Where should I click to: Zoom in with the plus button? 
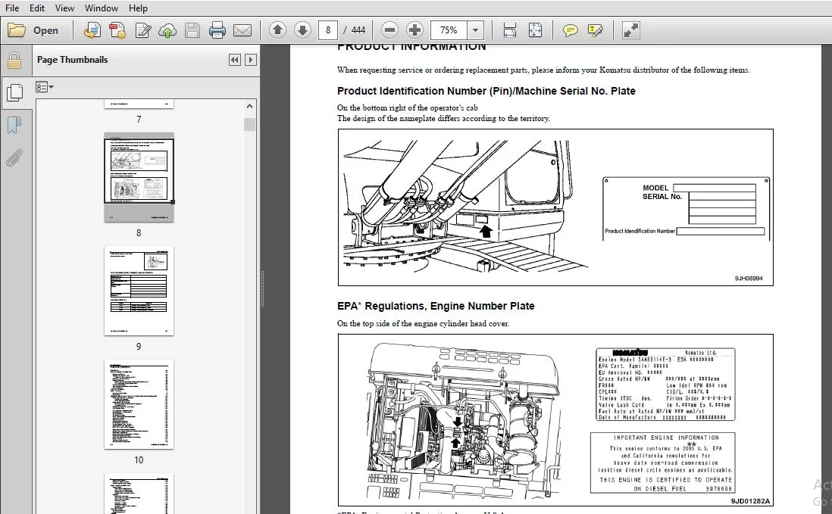415,30
